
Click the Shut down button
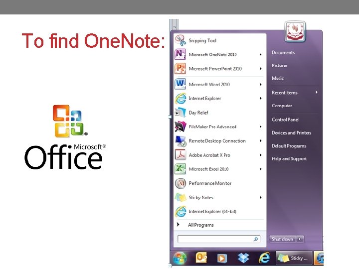coord(283,239)
